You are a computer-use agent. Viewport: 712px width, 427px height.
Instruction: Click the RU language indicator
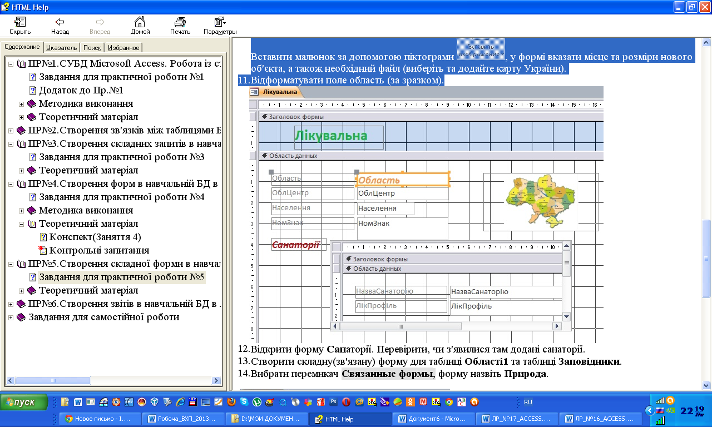coord(528,402)
